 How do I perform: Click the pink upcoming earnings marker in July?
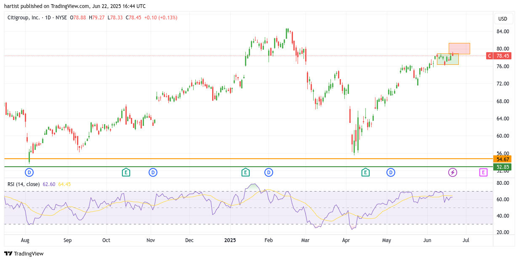(483, 172)
